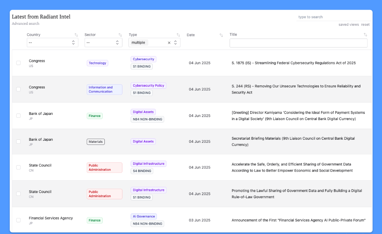This screenshot has width=382, height=234.
Task: Click Digital Assets tag in Secretariat Briefing row
Action: click(x=143, y=141)
